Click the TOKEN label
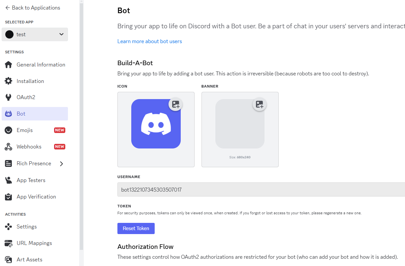The height and width of the screenshot is (266, 405). point(124,206)
